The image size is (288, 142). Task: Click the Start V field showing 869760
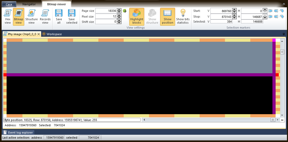pos(221,11)
